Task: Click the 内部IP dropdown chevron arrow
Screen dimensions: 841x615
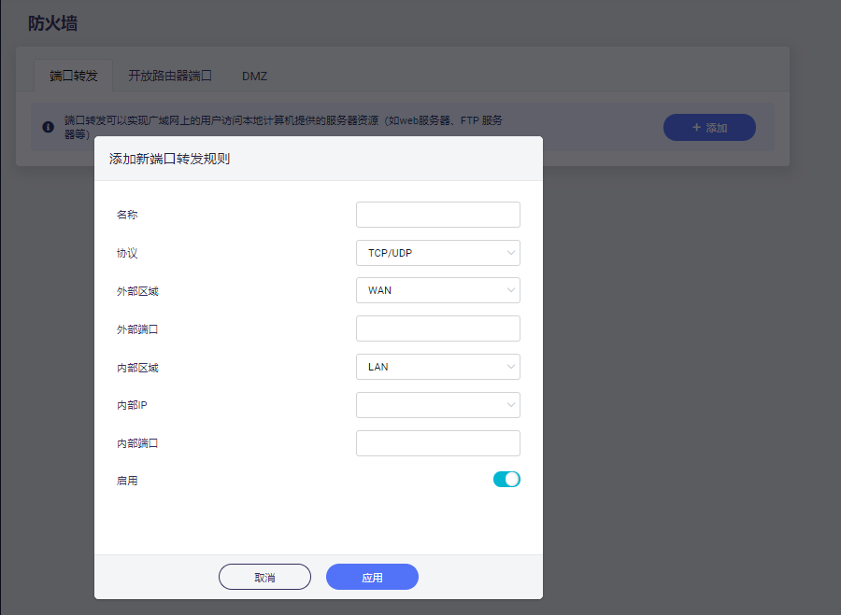Action: coord(511,404)
